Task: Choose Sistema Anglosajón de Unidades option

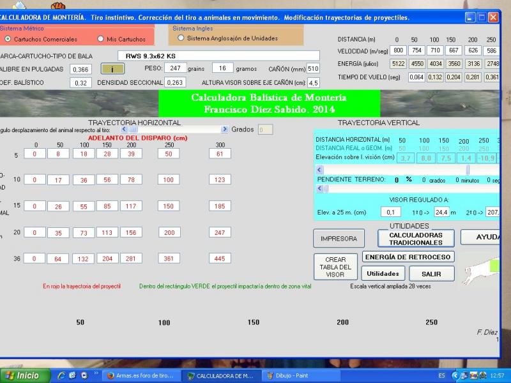Action: (181, 38)
